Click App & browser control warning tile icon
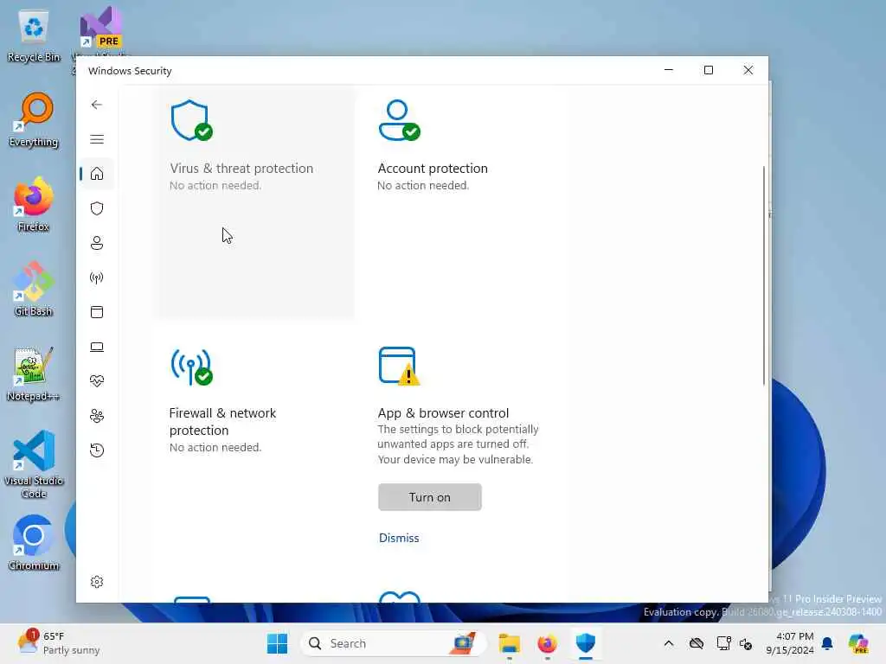 coord(399,367)
